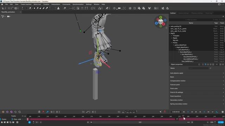The width and height of the screenshot is (225, 126).
Task: Collapse the pelvis_MainPoint tree item
Action: pyautogui.click(x=174, y=45)
